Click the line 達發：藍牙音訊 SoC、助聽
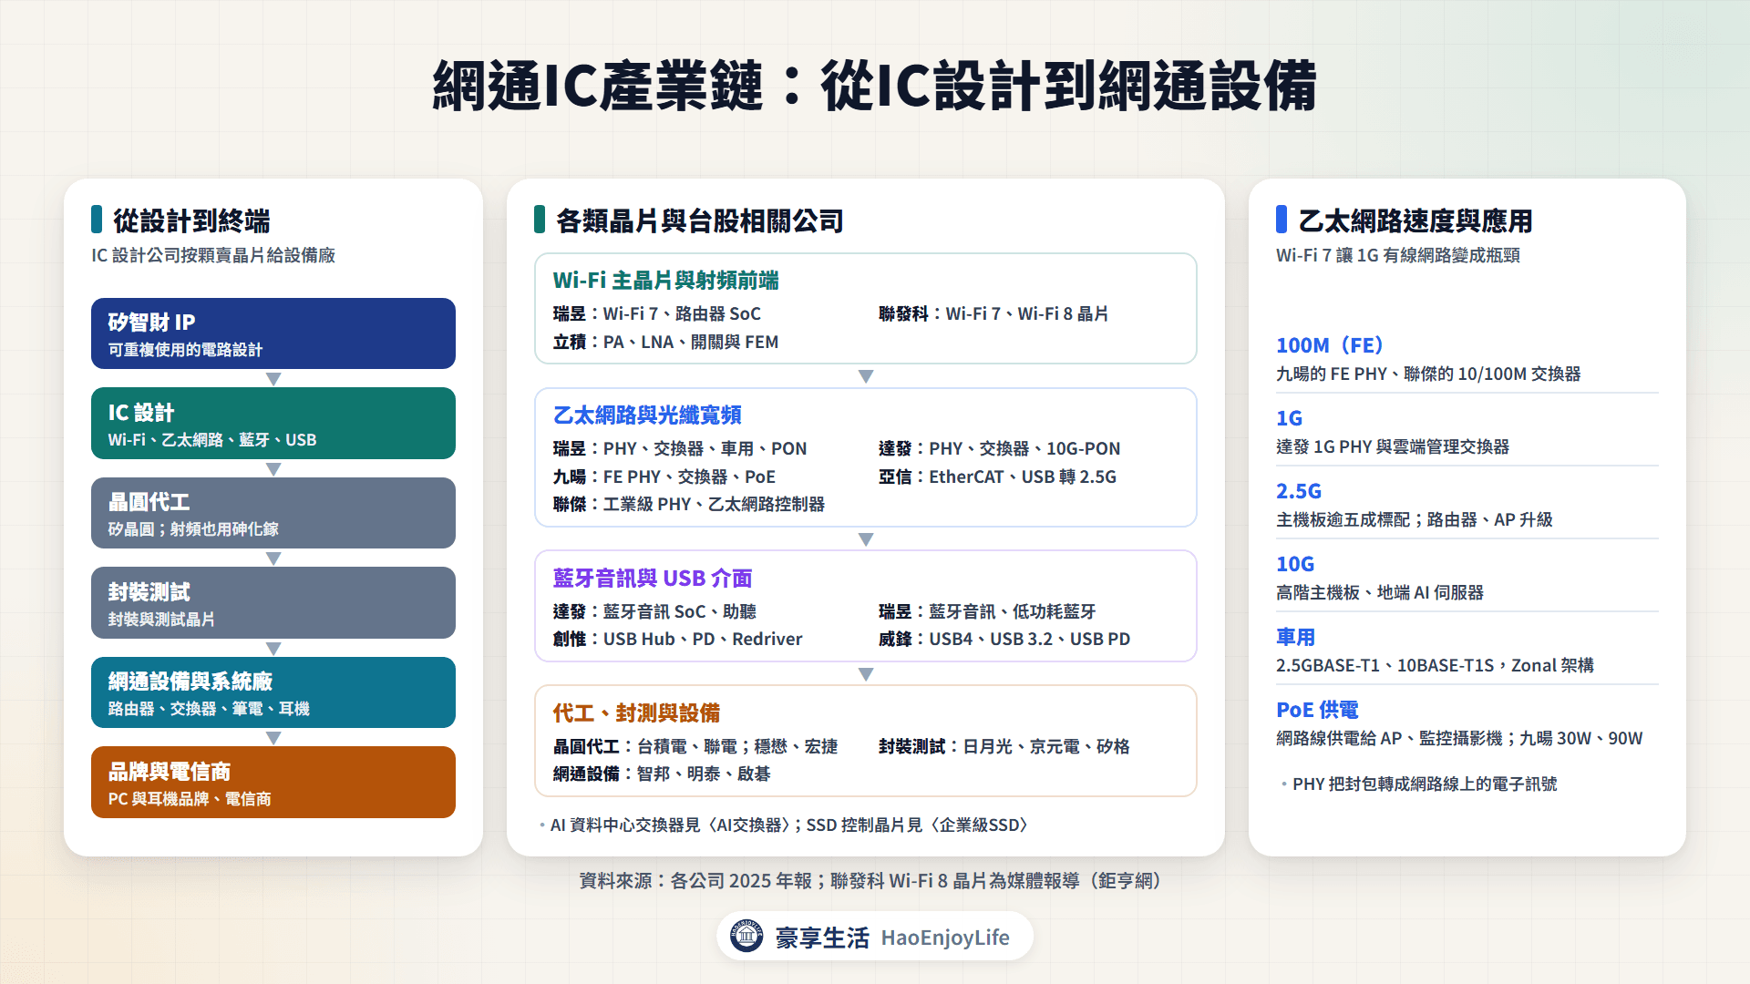 pyautogui.click(x=654, y=612)
